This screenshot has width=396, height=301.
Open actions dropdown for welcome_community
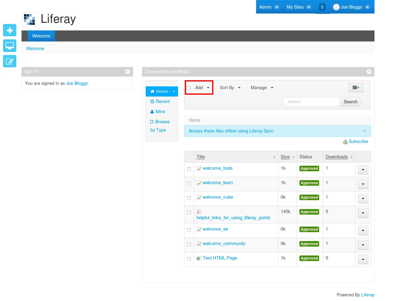[363, 245]
